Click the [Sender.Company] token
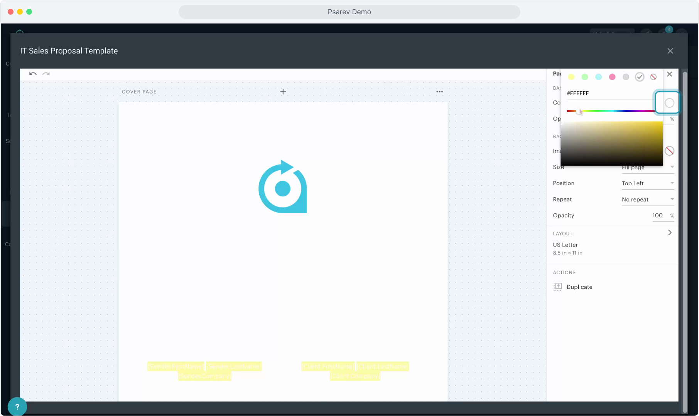Screen dimensions: 699x416 tap(204, 376)
